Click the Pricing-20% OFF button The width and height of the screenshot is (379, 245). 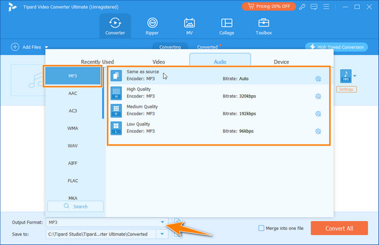click(x=269, y=6)
